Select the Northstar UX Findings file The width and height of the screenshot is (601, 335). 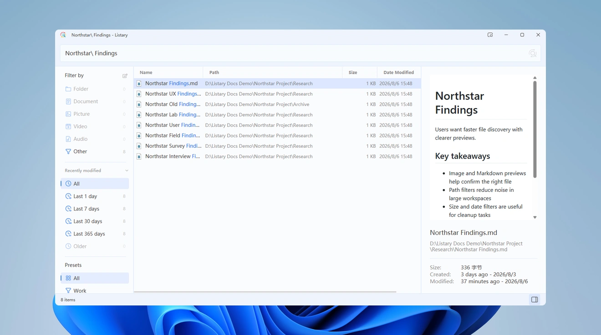(277, 94)
